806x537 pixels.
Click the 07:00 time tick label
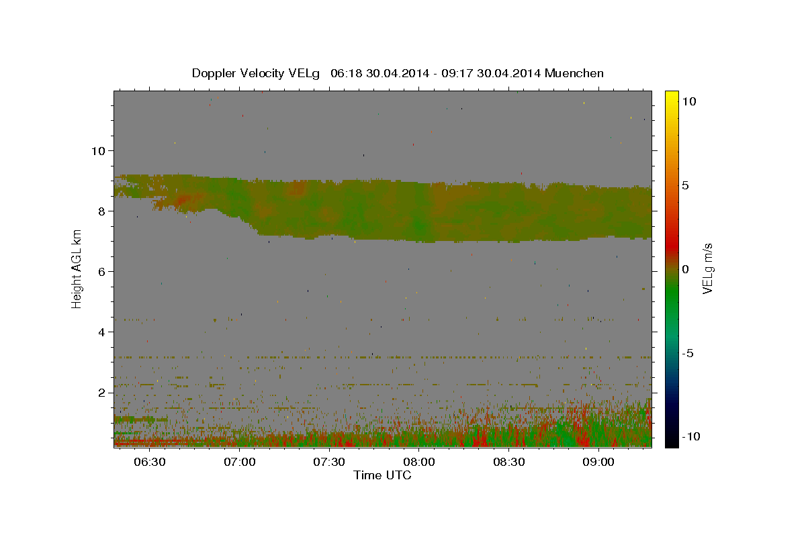point(239,462)
